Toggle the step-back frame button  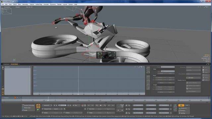pyautogui.click(x=57, y=105)
